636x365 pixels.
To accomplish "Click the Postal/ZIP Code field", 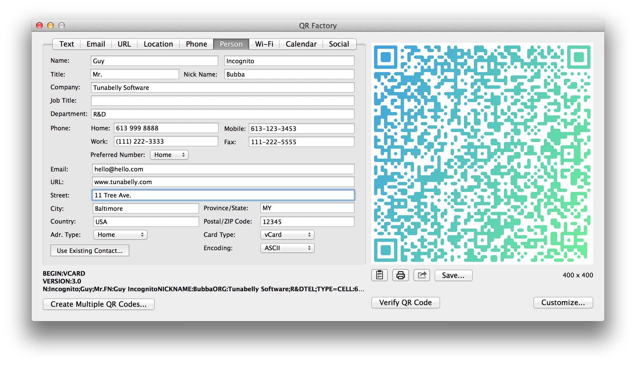I will pyautogui.click(x=307, y=222).
